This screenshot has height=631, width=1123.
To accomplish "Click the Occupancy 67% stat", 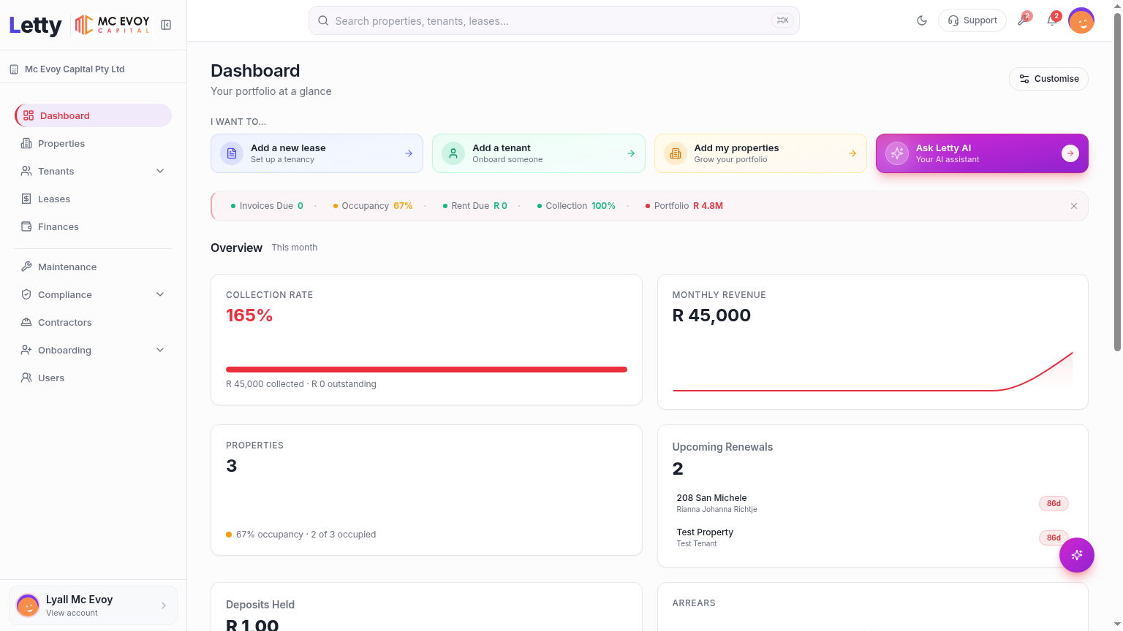I will click(373, 206).
